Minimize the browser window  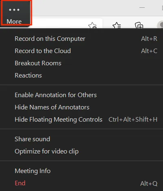[142, 7]
